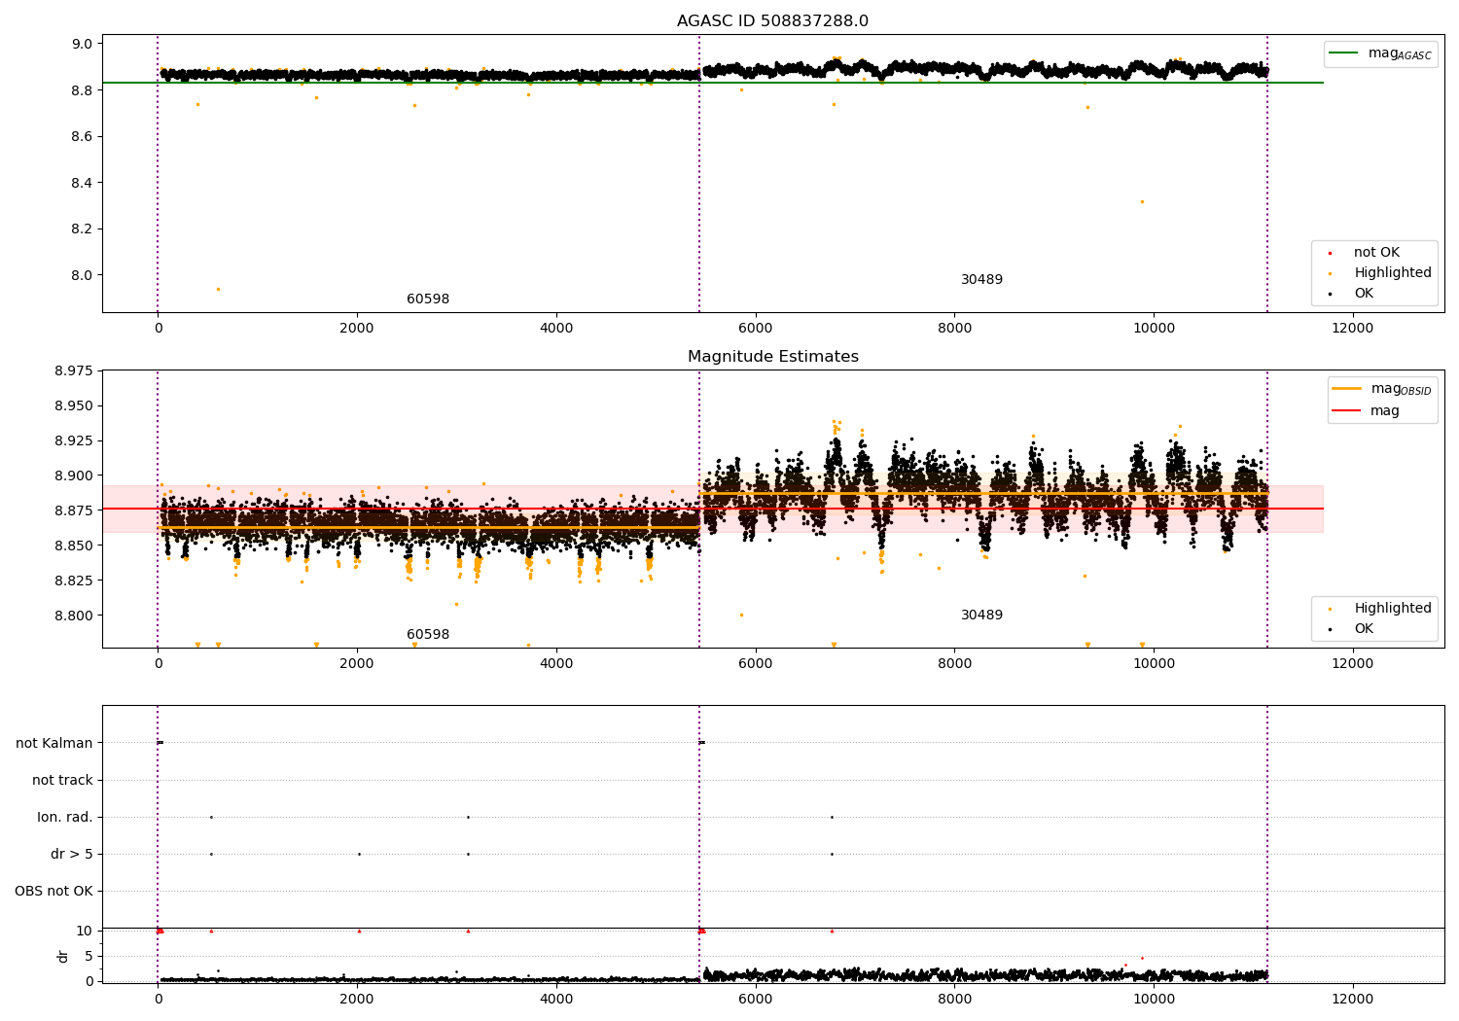Click the Magnitude Estimates plot title

772,357
